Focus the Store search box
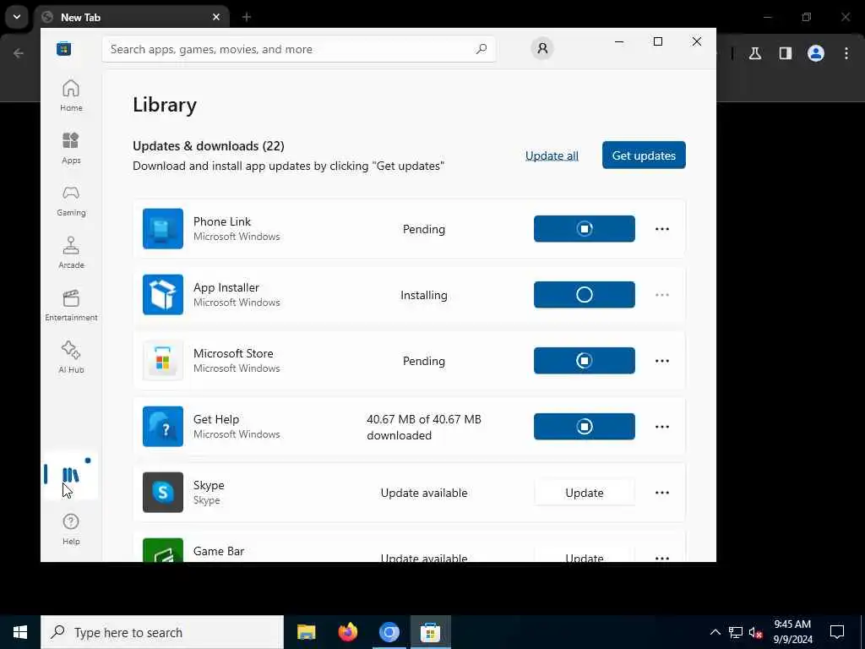 point(299,49)
